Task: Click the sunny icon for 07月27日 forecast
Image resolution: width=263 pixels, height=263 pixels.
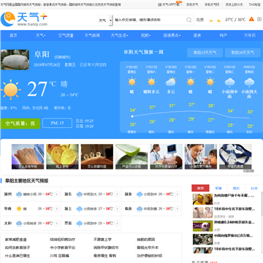Action: click(151, 82)
